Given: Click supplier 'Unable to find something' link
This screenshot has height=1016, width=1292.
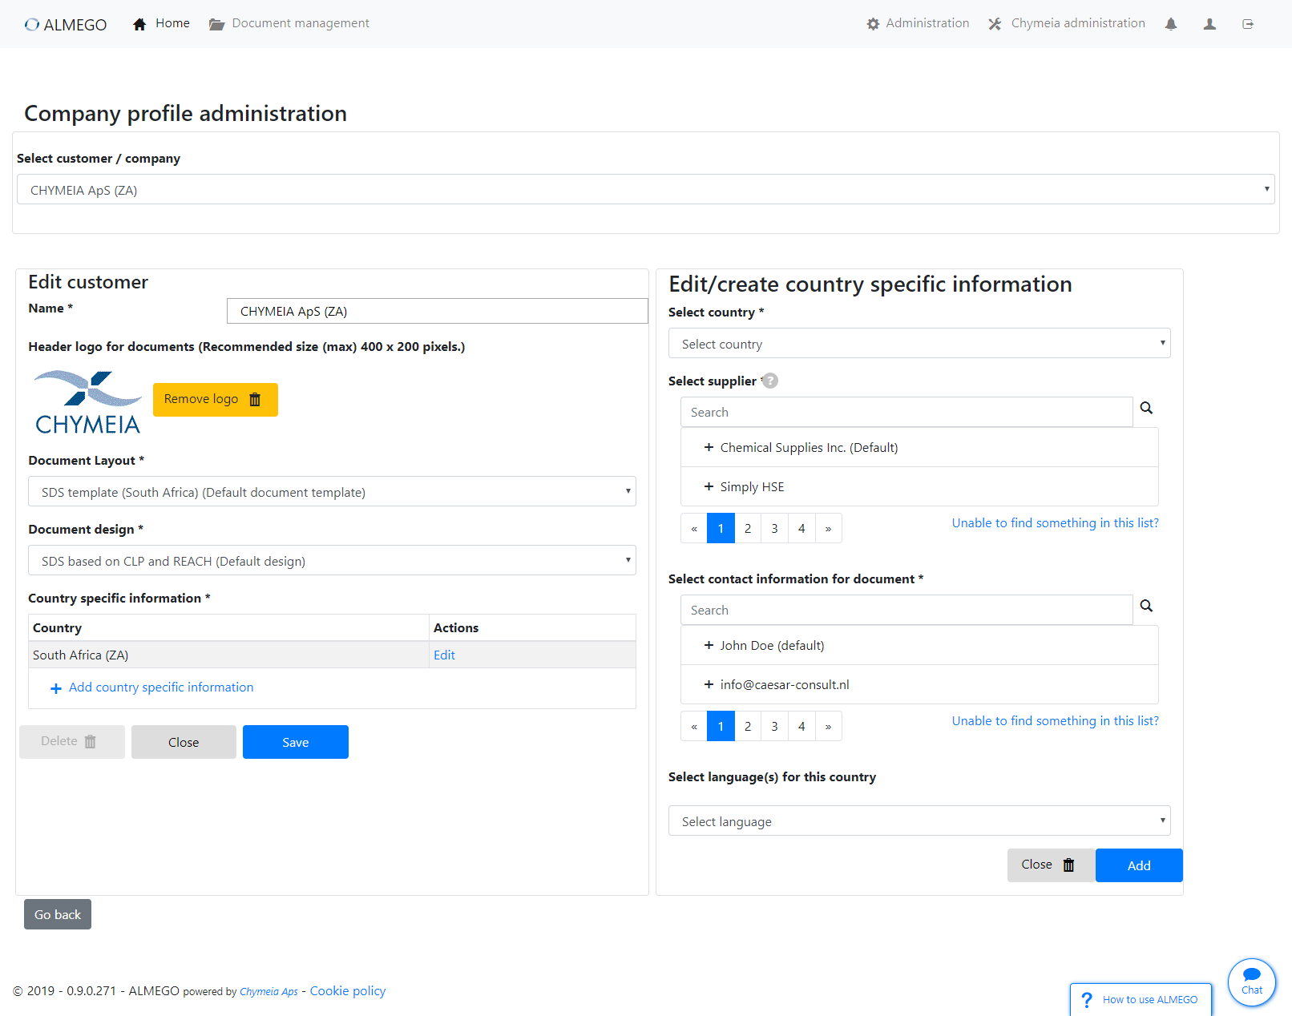Looking at the screenshot, I should 1055,522.
